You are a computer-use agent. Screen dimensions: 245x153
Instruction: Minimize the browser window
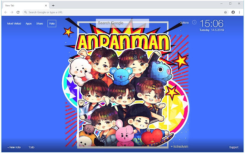coord(221,3)
